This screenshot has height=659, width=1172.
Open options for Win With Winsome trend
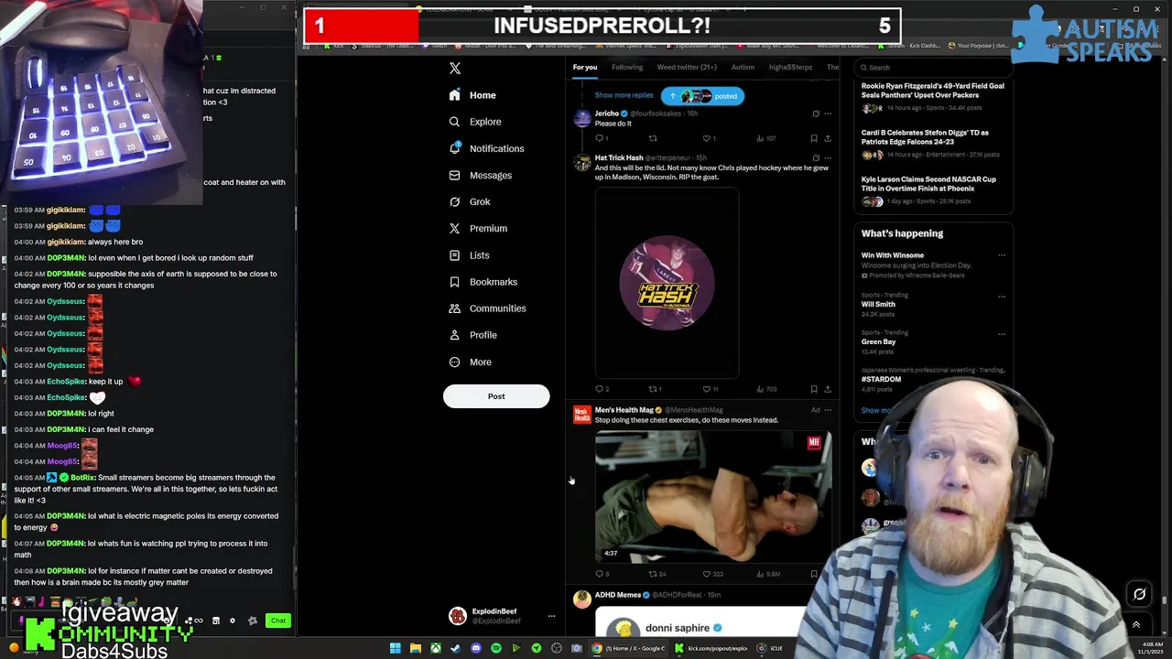pyautogui.click(x=1001, y=255)
